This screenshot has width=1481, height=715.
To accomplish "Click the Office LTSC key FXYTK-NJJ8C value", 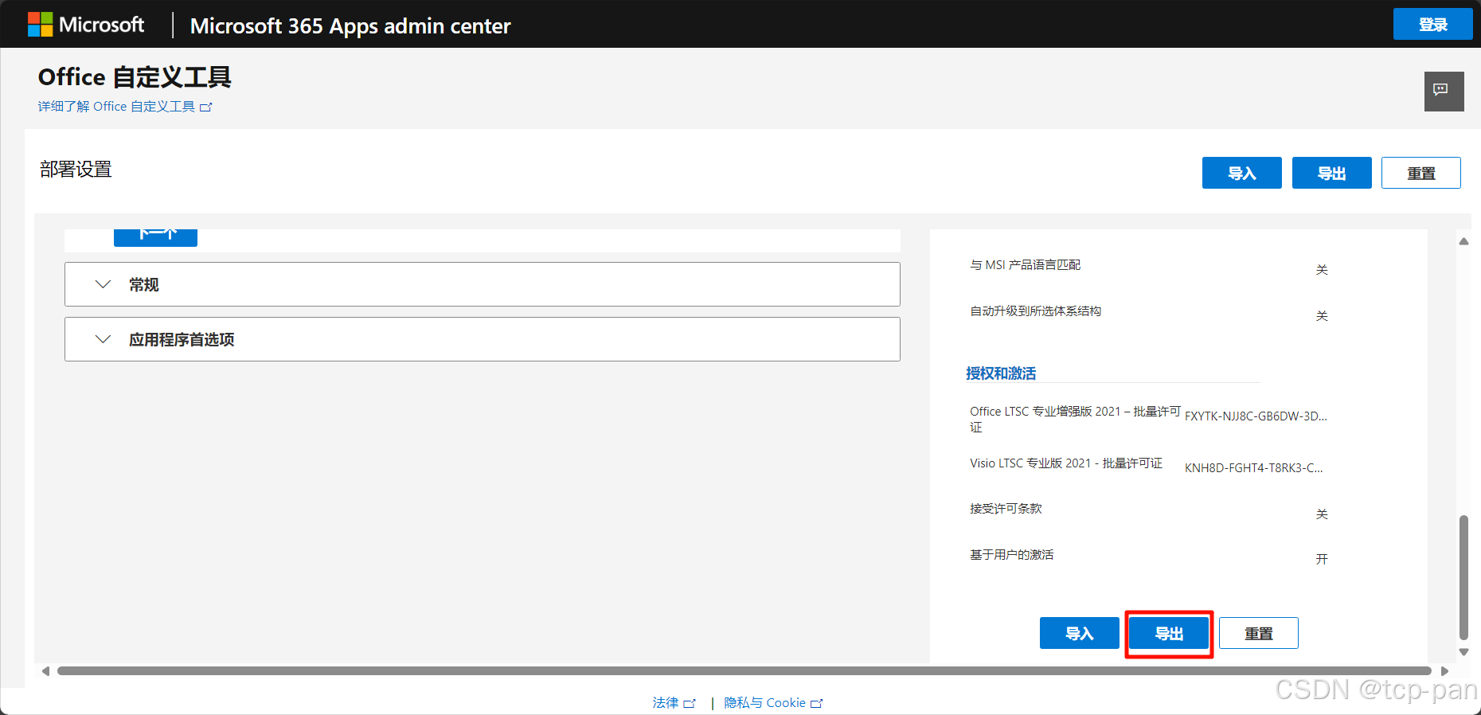I will coord(1256,416).
